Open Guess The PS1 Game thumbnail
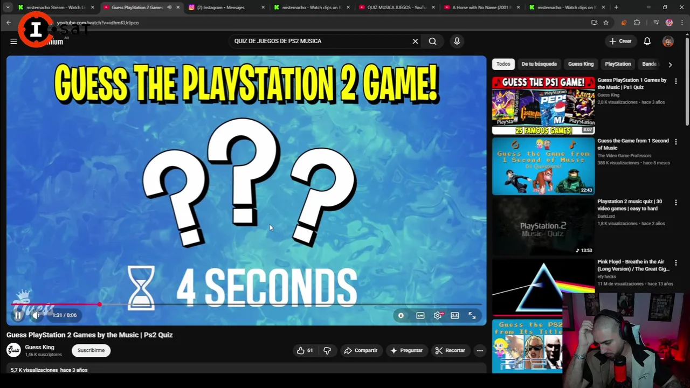The image size is (690, 388). (x=543, y=106)
